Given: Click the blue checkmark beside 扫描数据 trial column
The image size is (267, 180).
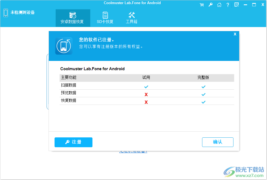Looking at the screenshot, I should 146,87.
